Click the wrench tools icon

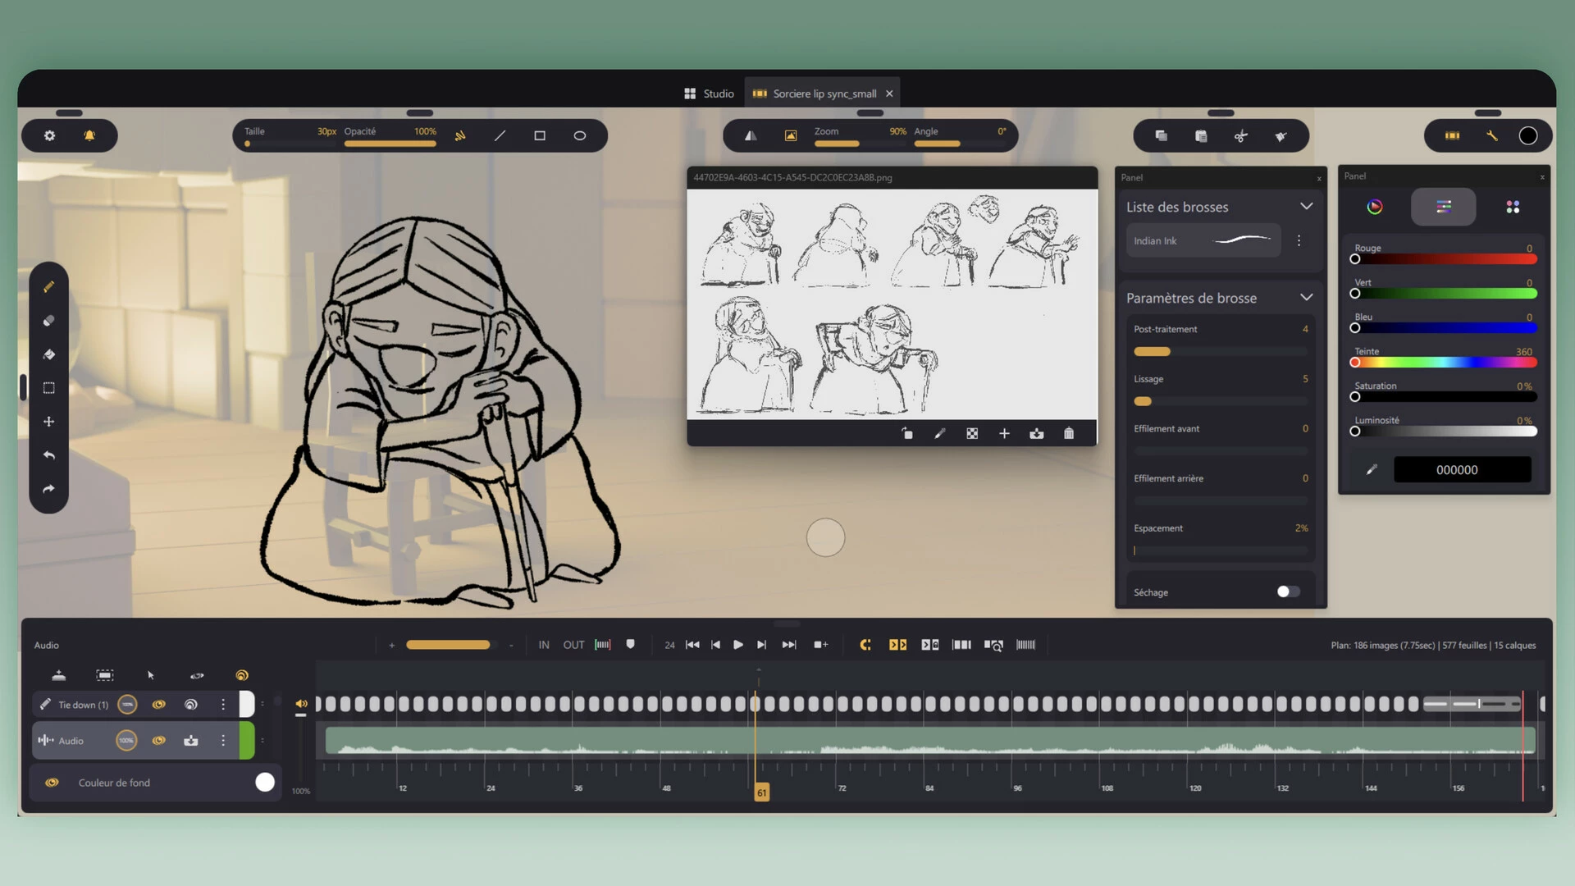pos(1492,135)
